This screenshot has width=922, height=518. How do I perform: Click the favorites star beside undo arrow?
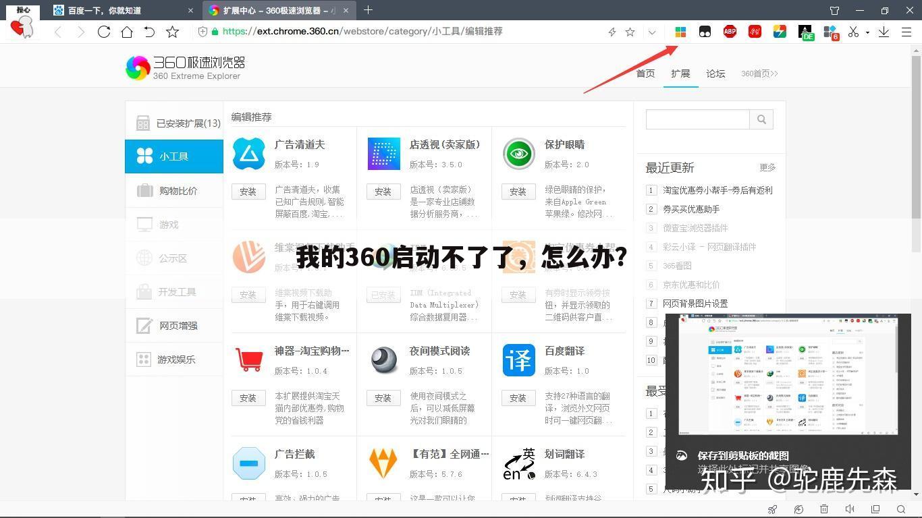tap(172, 32)
